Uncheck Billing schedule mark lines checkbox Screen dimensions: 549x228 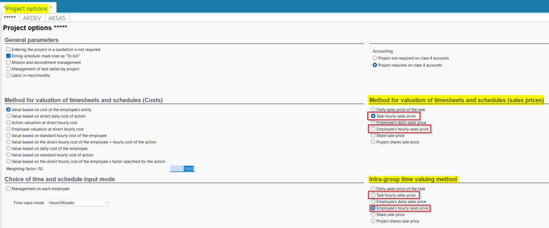(8, 56)
